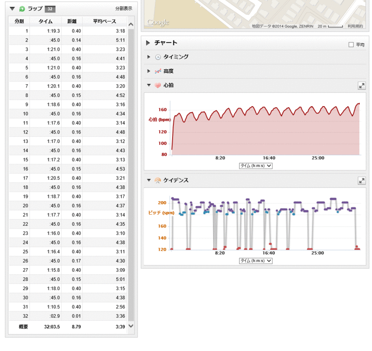Viewport: 372px width, 351px height.
Task: Open the 利用規約 link on the map
Action: click(x=355, y=27)
